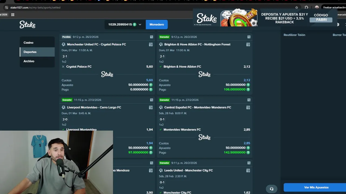This screenshot has width=346, height=194.
Task: Open bet slip icon for Brighton match
Action: [249, 37]
